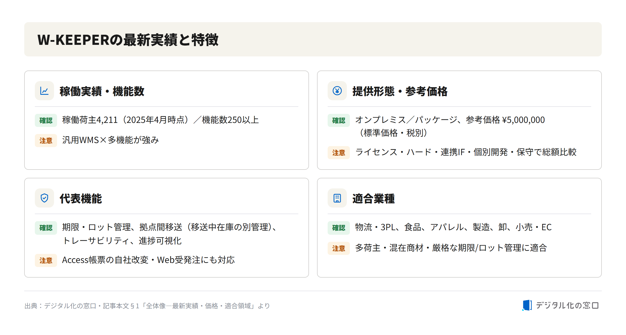The image size is (626, 335).
Task: Click the 出典 source citation text
Action: (147, 306)
